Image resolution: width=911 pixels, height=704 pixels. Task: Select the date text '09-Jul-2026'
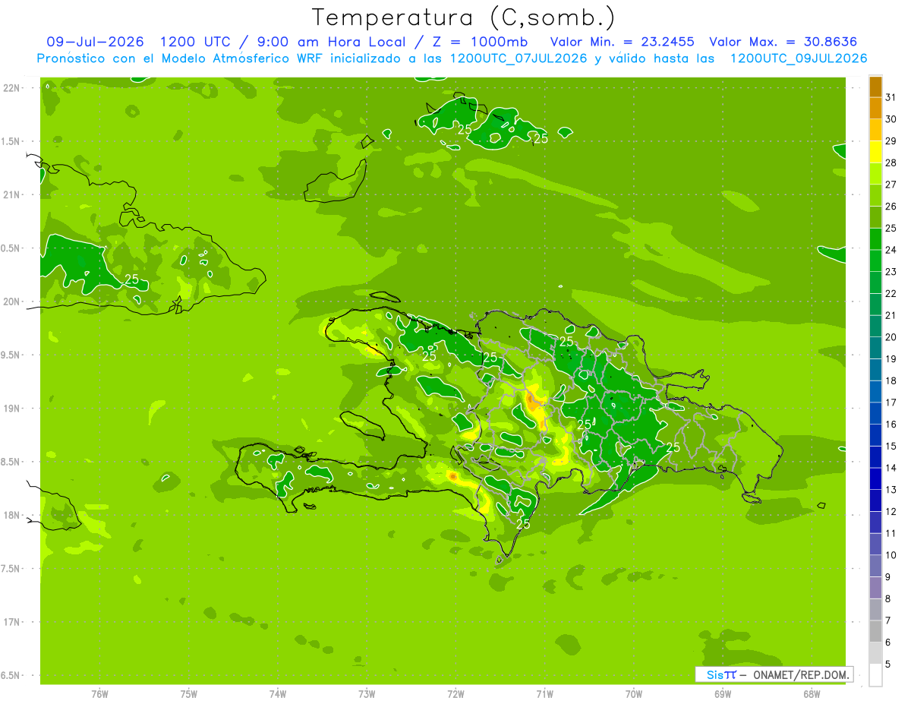(x=96, y=42)
